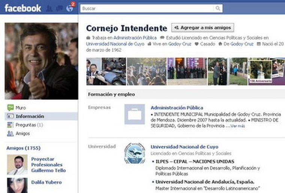Open second photo of crowd

pyautogui.click(x=147, y=71)
